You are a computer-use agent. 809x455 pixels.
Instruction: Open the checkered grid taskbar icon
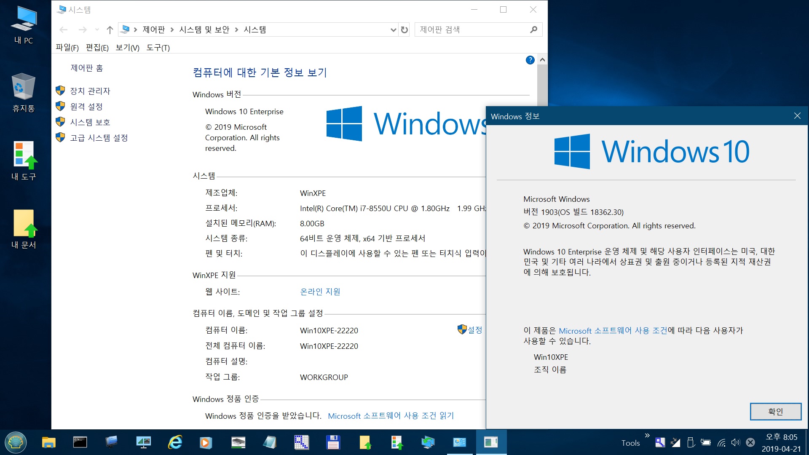pyautogui.click(x=301, y=442)
